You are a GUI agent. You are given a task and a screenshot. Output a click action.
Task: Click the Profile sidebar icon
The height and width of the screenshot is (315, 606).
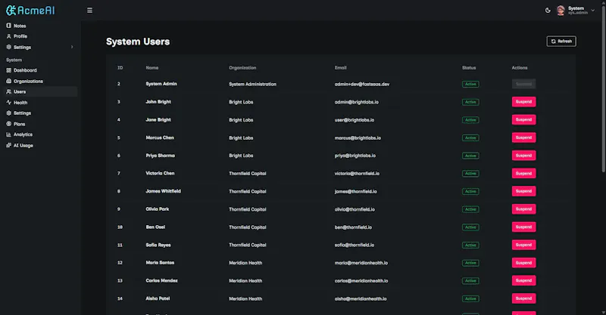point(8,36)
